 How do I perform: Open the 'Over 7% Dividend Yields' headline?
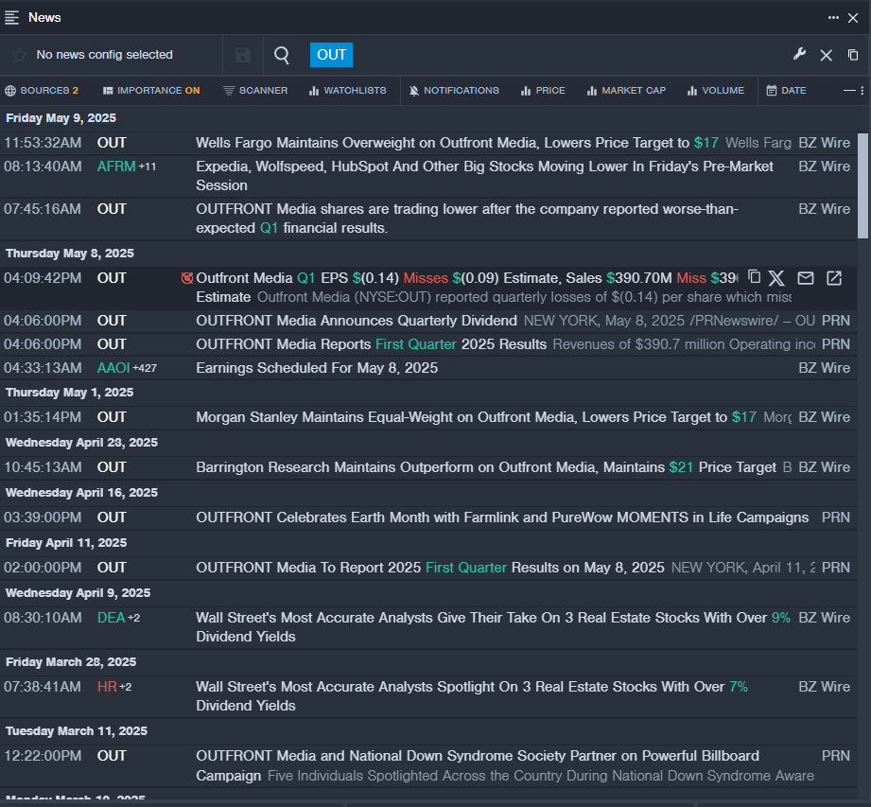point(472,696)
